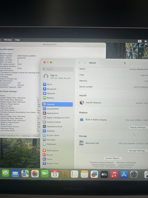Click Cycle Count value 227 in System Information
This screenshot has height=198, width=148.
click(19, 83)
